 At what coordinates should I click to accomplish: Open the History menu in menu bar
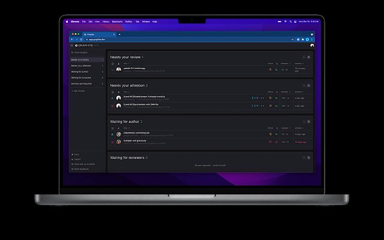tap(106, 22)
